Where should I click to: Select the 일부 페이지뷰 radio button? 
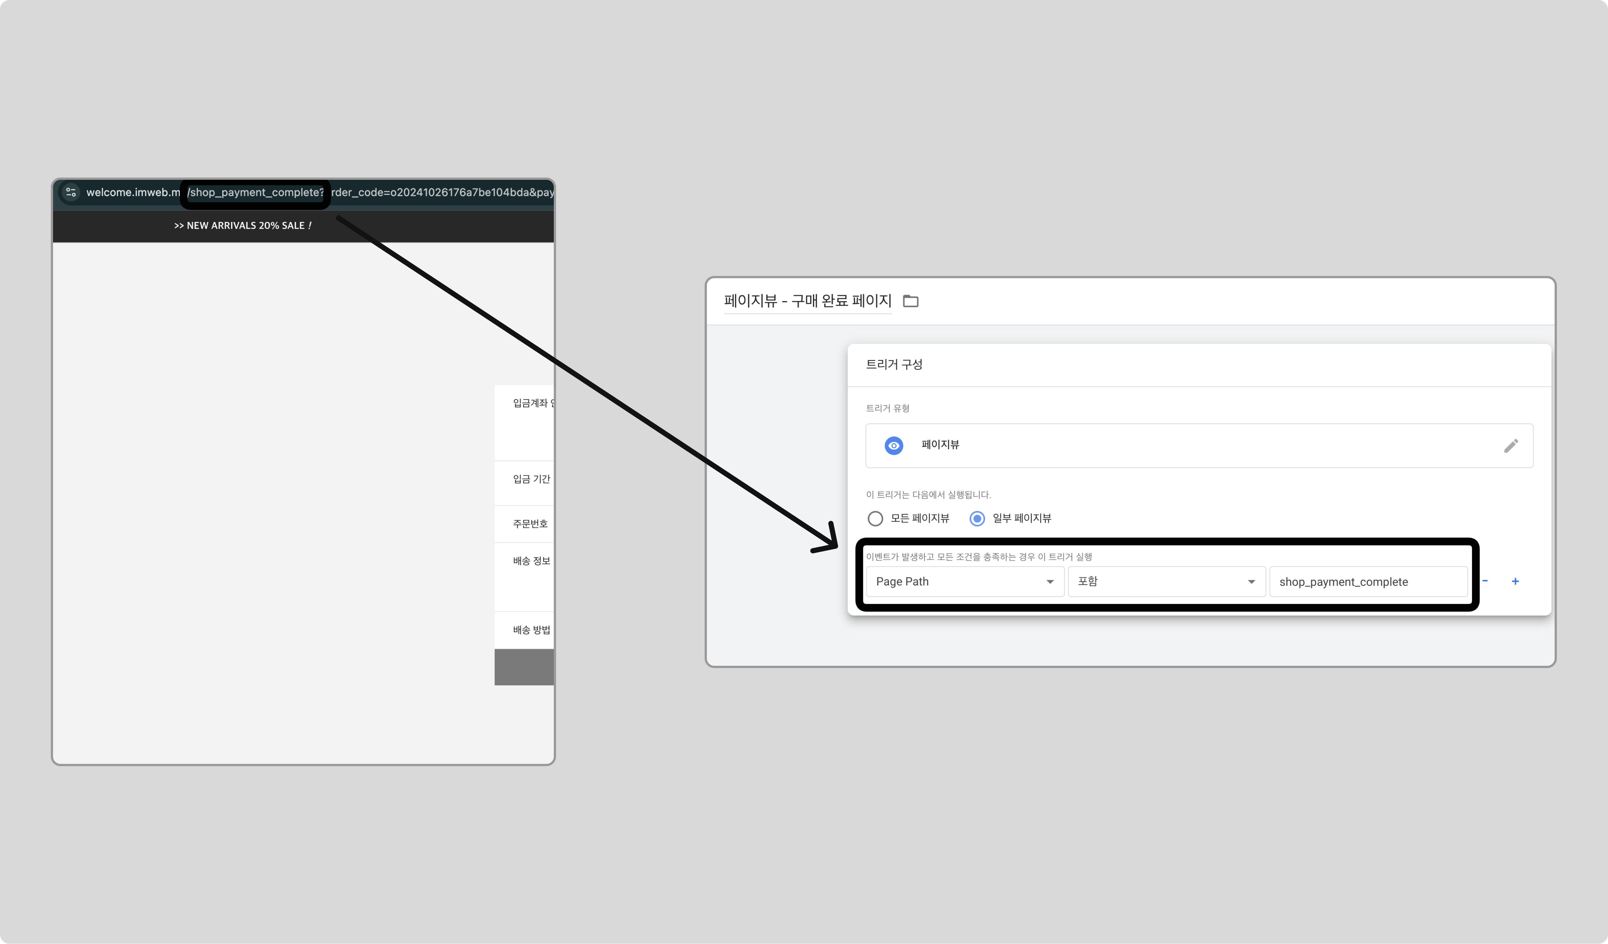click(977, 518)
